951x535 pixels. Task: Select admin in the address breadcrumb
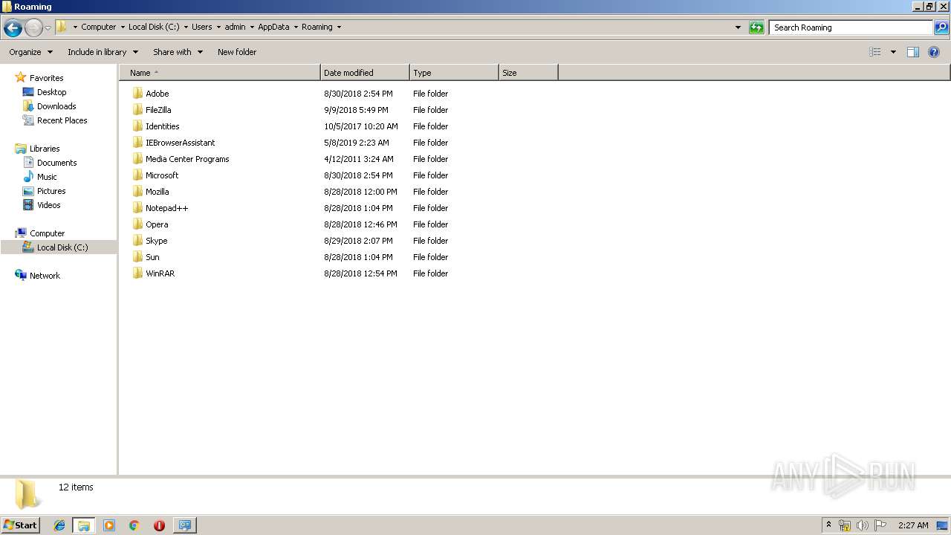point(235,27)
